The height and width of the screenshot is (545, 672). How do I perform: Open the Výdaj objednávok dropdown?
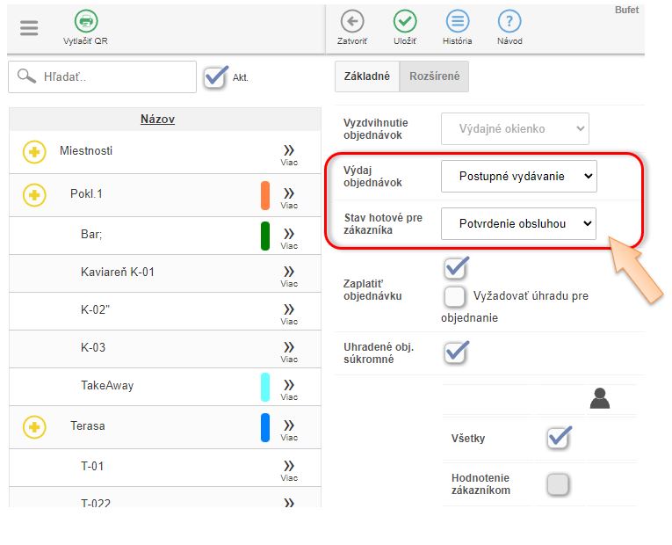[518, 176]
